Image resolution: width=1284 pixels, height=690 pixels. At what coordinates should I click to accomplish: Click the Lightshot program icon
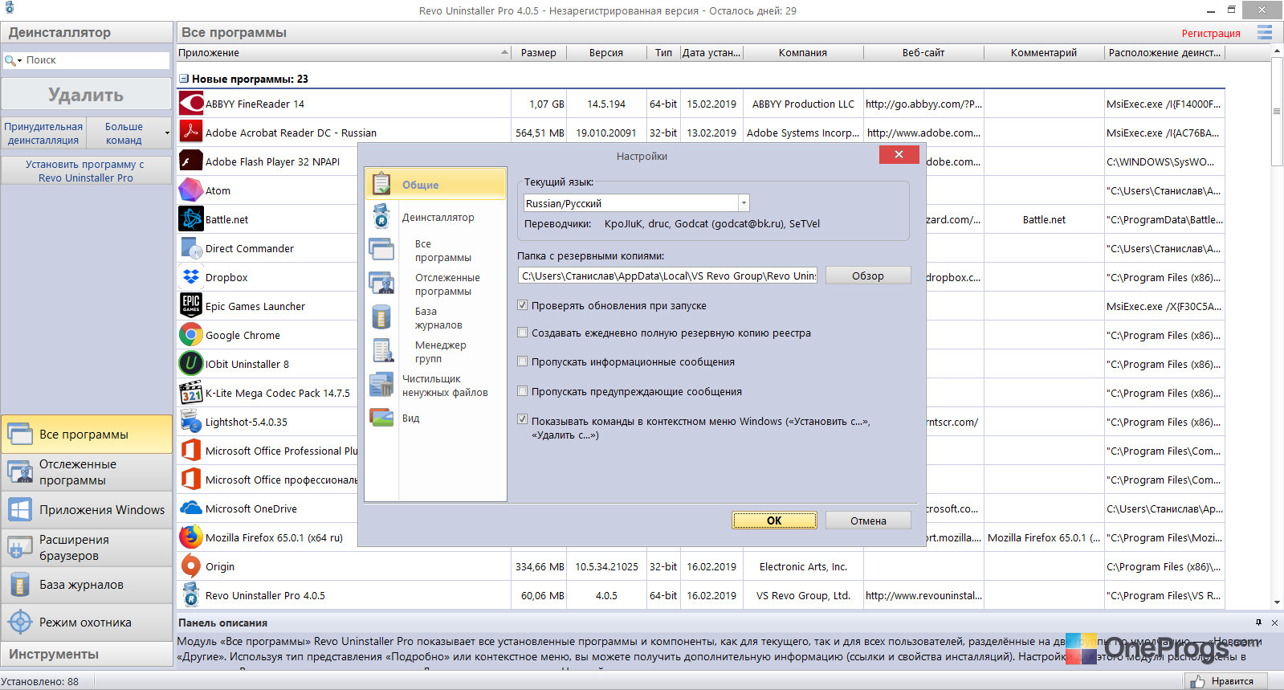191,422
